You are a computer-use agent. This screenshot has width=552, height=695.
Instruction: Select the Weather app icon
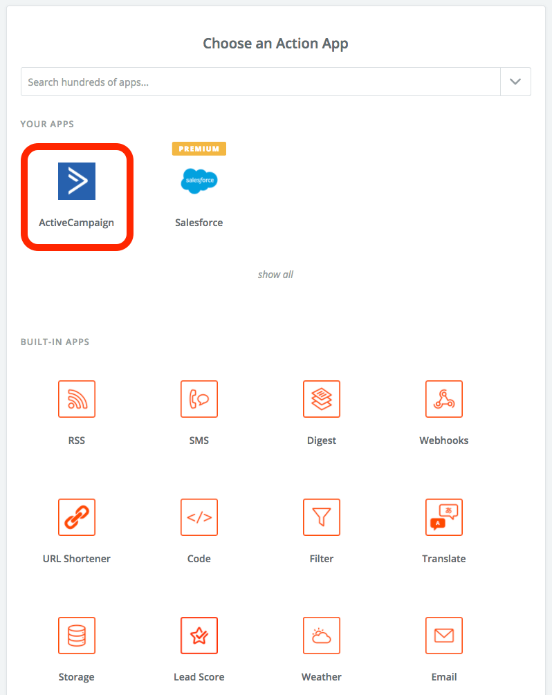point(322,636)
